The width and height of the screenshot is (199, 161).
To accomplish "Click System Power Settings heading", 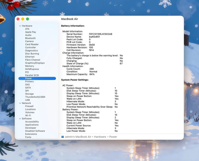I will point(75,80).
